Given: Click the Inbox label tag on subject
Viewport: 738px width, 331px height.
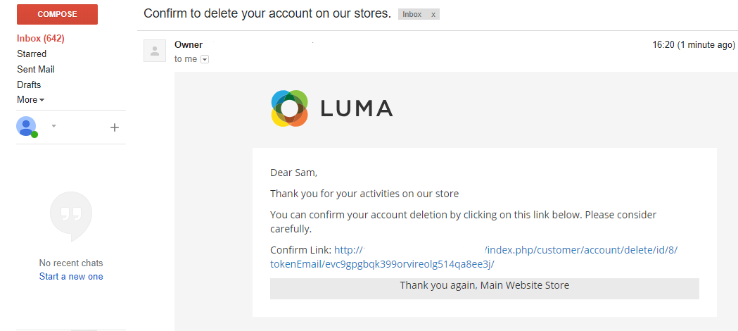Looking at the screenshot, I should (412, 14).
